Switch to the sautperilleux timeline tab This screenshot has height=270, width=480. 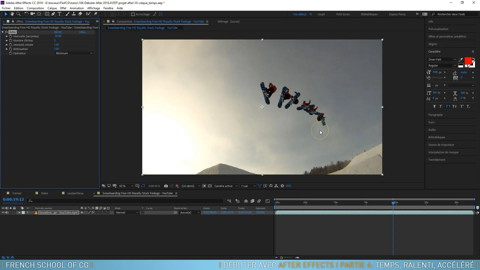[75, 193]
